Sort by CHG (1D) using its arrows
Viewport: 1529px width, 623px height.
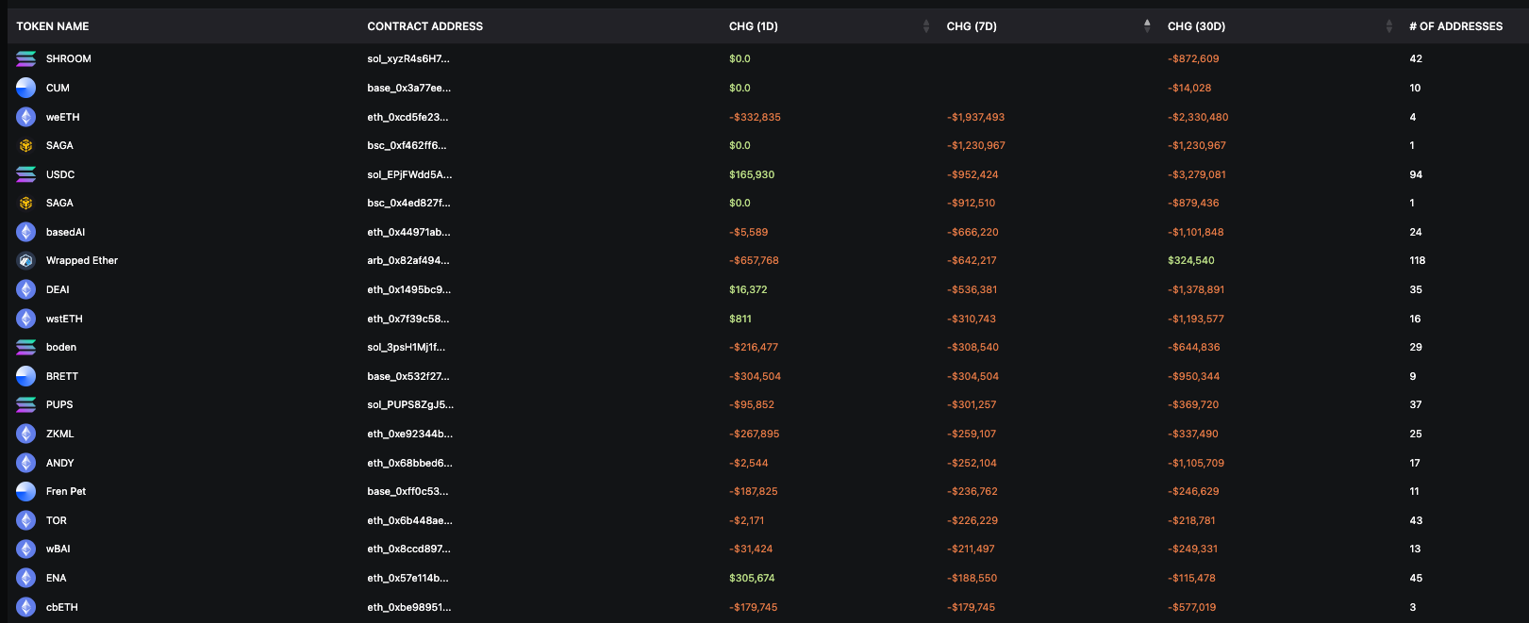coord(926,26)
